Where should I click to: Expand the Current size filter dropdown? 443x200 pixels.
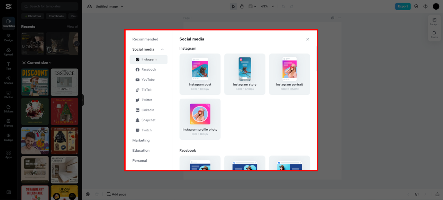[37, 63]
